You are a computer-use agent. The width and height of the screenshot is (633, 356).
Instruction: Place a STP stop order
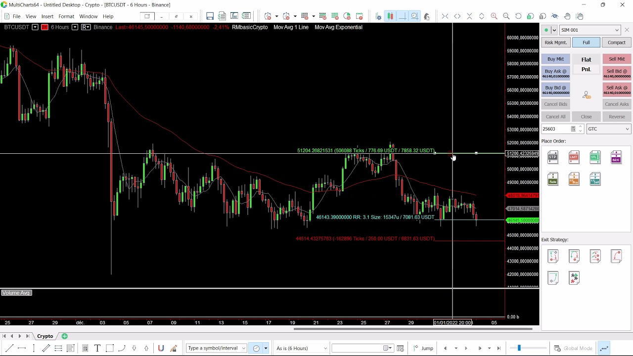point(552,157)
